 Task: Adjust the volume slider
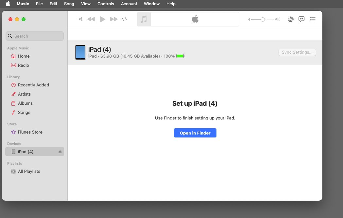263,19
